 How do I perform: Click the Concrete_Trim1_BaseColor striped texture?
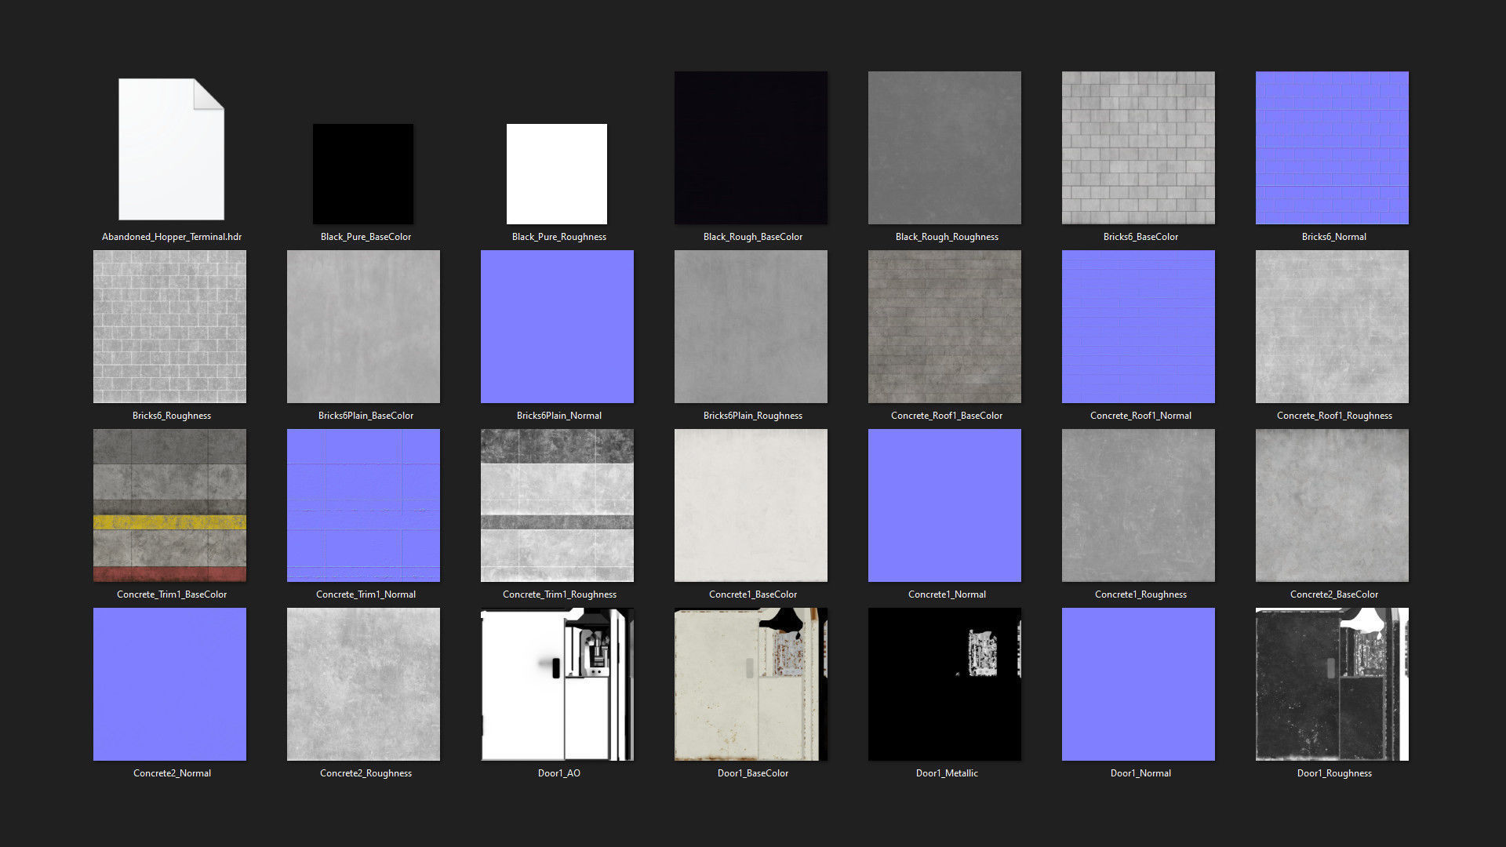[x=169, y=505]
